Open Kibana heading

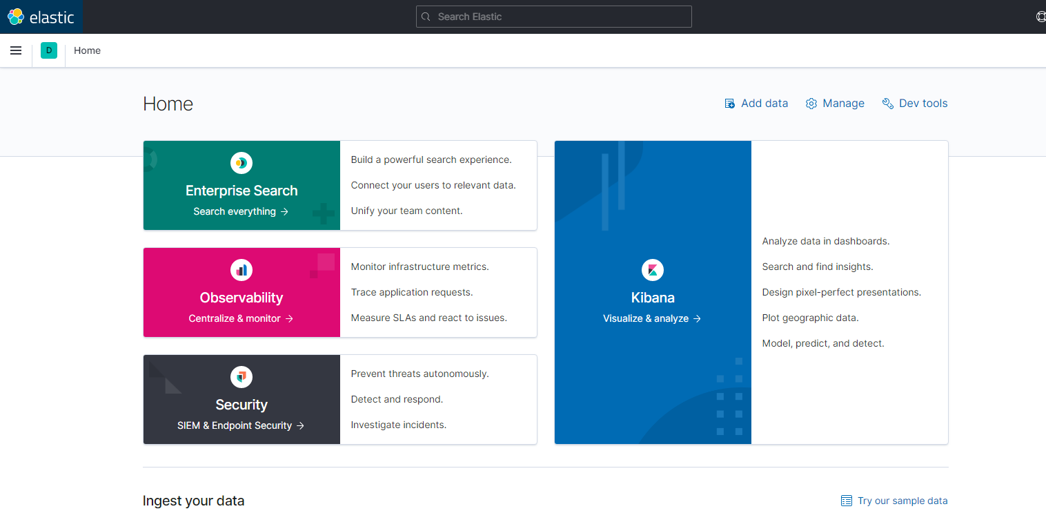pyautogui.click(x=653, y=298)
